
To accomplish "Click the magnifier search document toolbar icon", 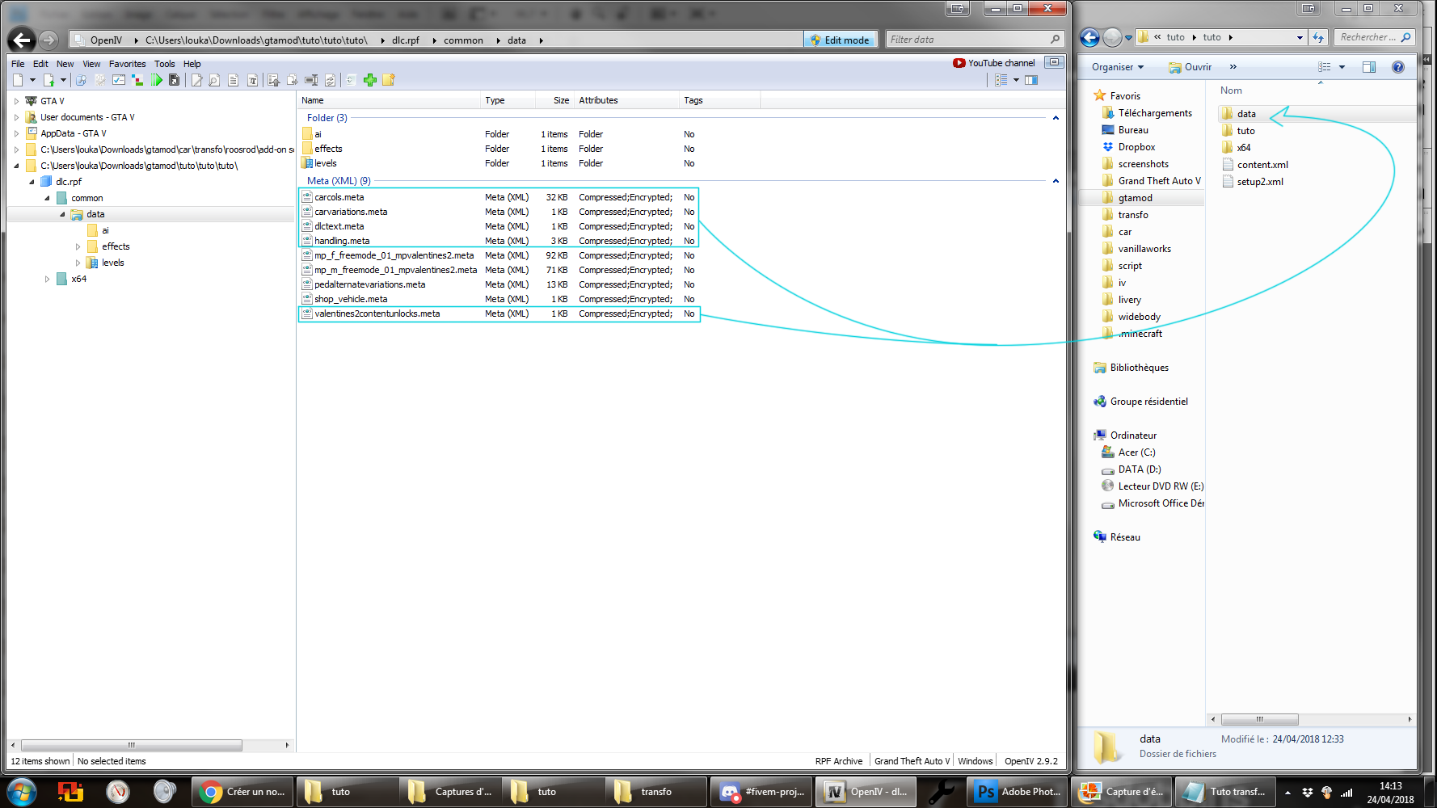I will pos(81,80).
